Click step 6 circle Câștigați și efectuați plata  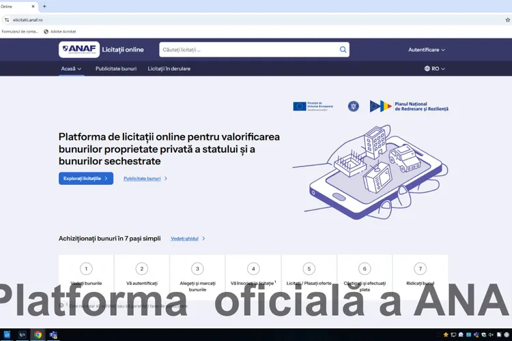[365, 269]
